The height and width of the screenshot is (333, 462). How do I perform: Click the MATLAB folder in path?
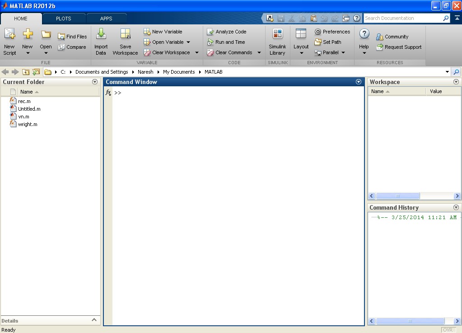pos(213,72)
